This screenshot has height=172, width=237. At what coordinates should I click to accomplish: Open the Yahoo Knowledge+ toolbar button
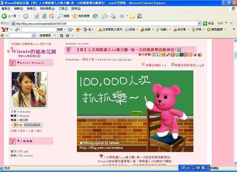coord(161,29)
